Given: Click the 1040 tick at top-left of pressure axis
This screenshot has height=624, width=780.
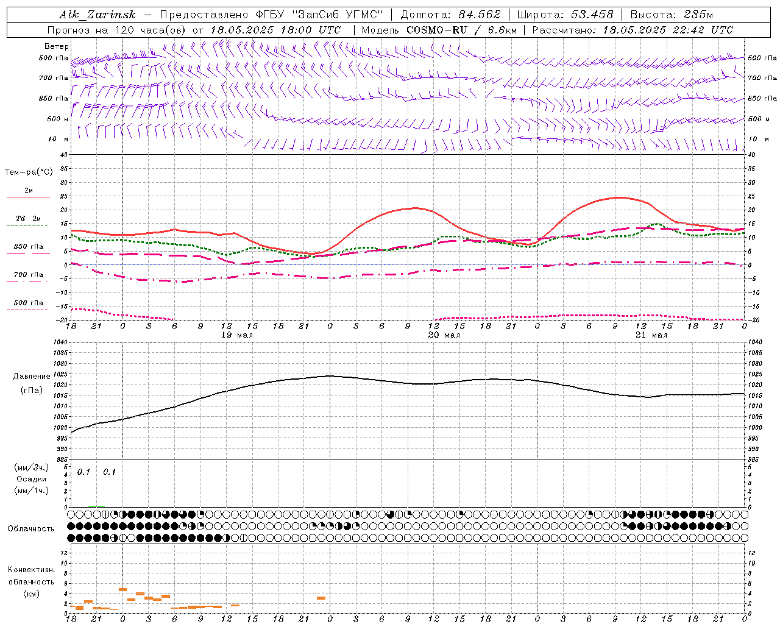Looking at the screenshot, I should click(60, 342).
